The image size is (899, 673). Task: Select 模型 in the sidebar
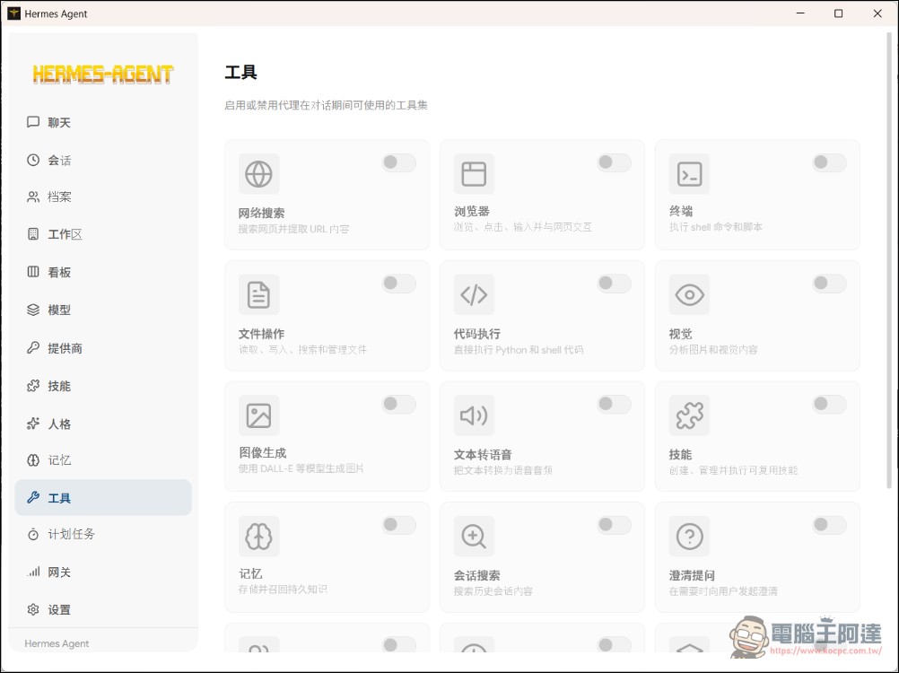coord(103,310)
